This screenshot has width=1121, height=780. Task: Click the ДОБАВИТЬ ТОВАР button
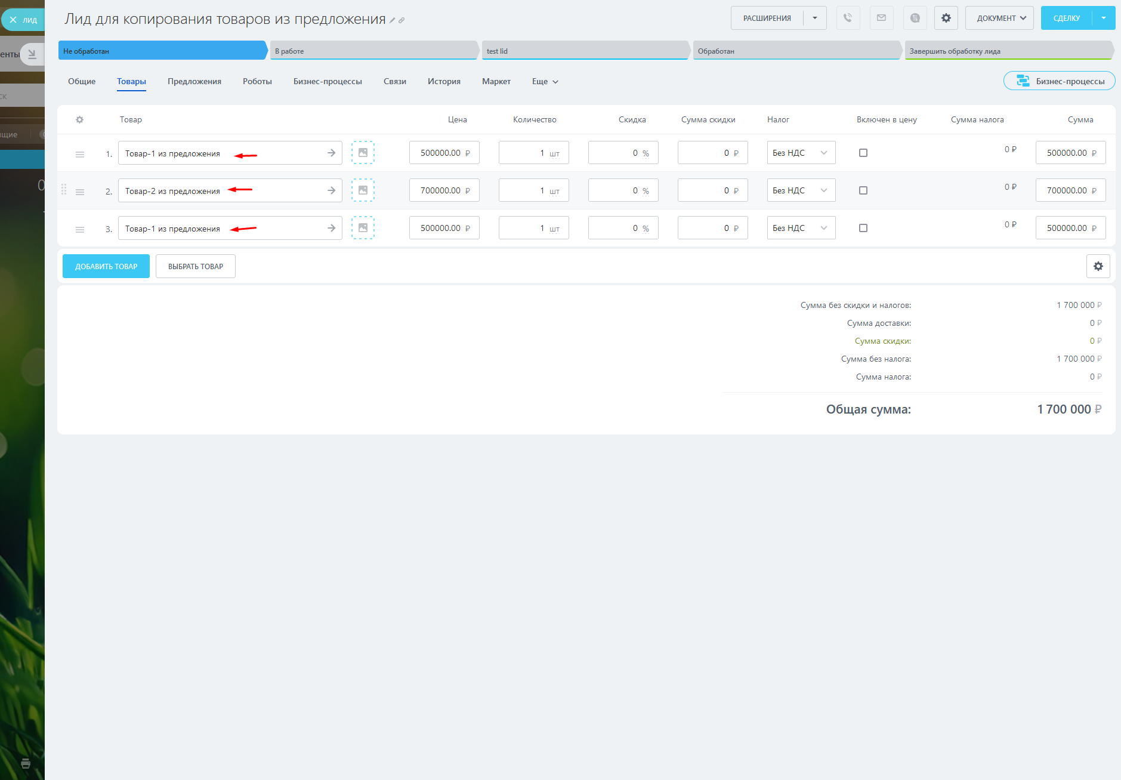click(106, 266)
